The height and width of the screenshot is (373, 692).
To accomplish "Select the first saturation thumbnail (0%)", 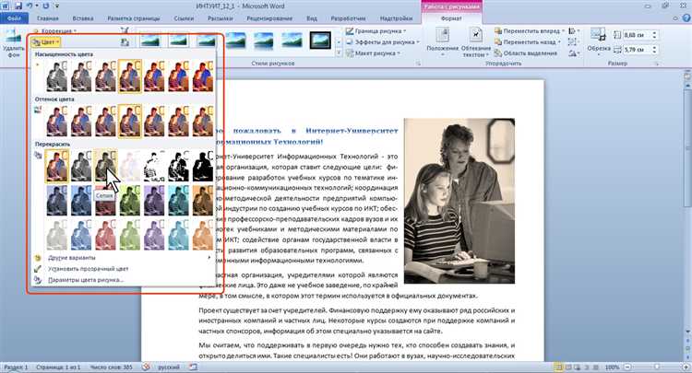I will (x=57, y=76).
